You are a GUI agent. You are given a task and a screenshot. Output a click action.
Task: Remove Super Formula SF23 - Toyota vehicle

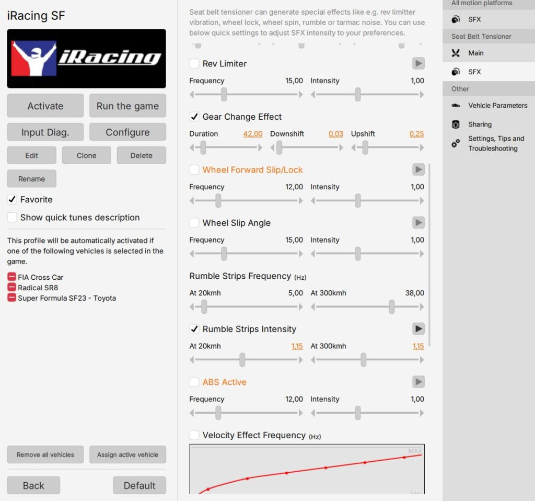(x=11, y=298)
